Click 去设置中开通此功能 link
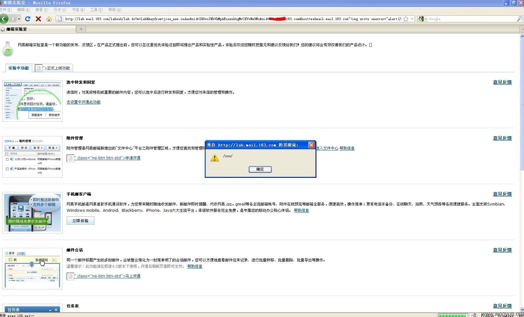Screen dimensions: 524x317 (83, 102)
